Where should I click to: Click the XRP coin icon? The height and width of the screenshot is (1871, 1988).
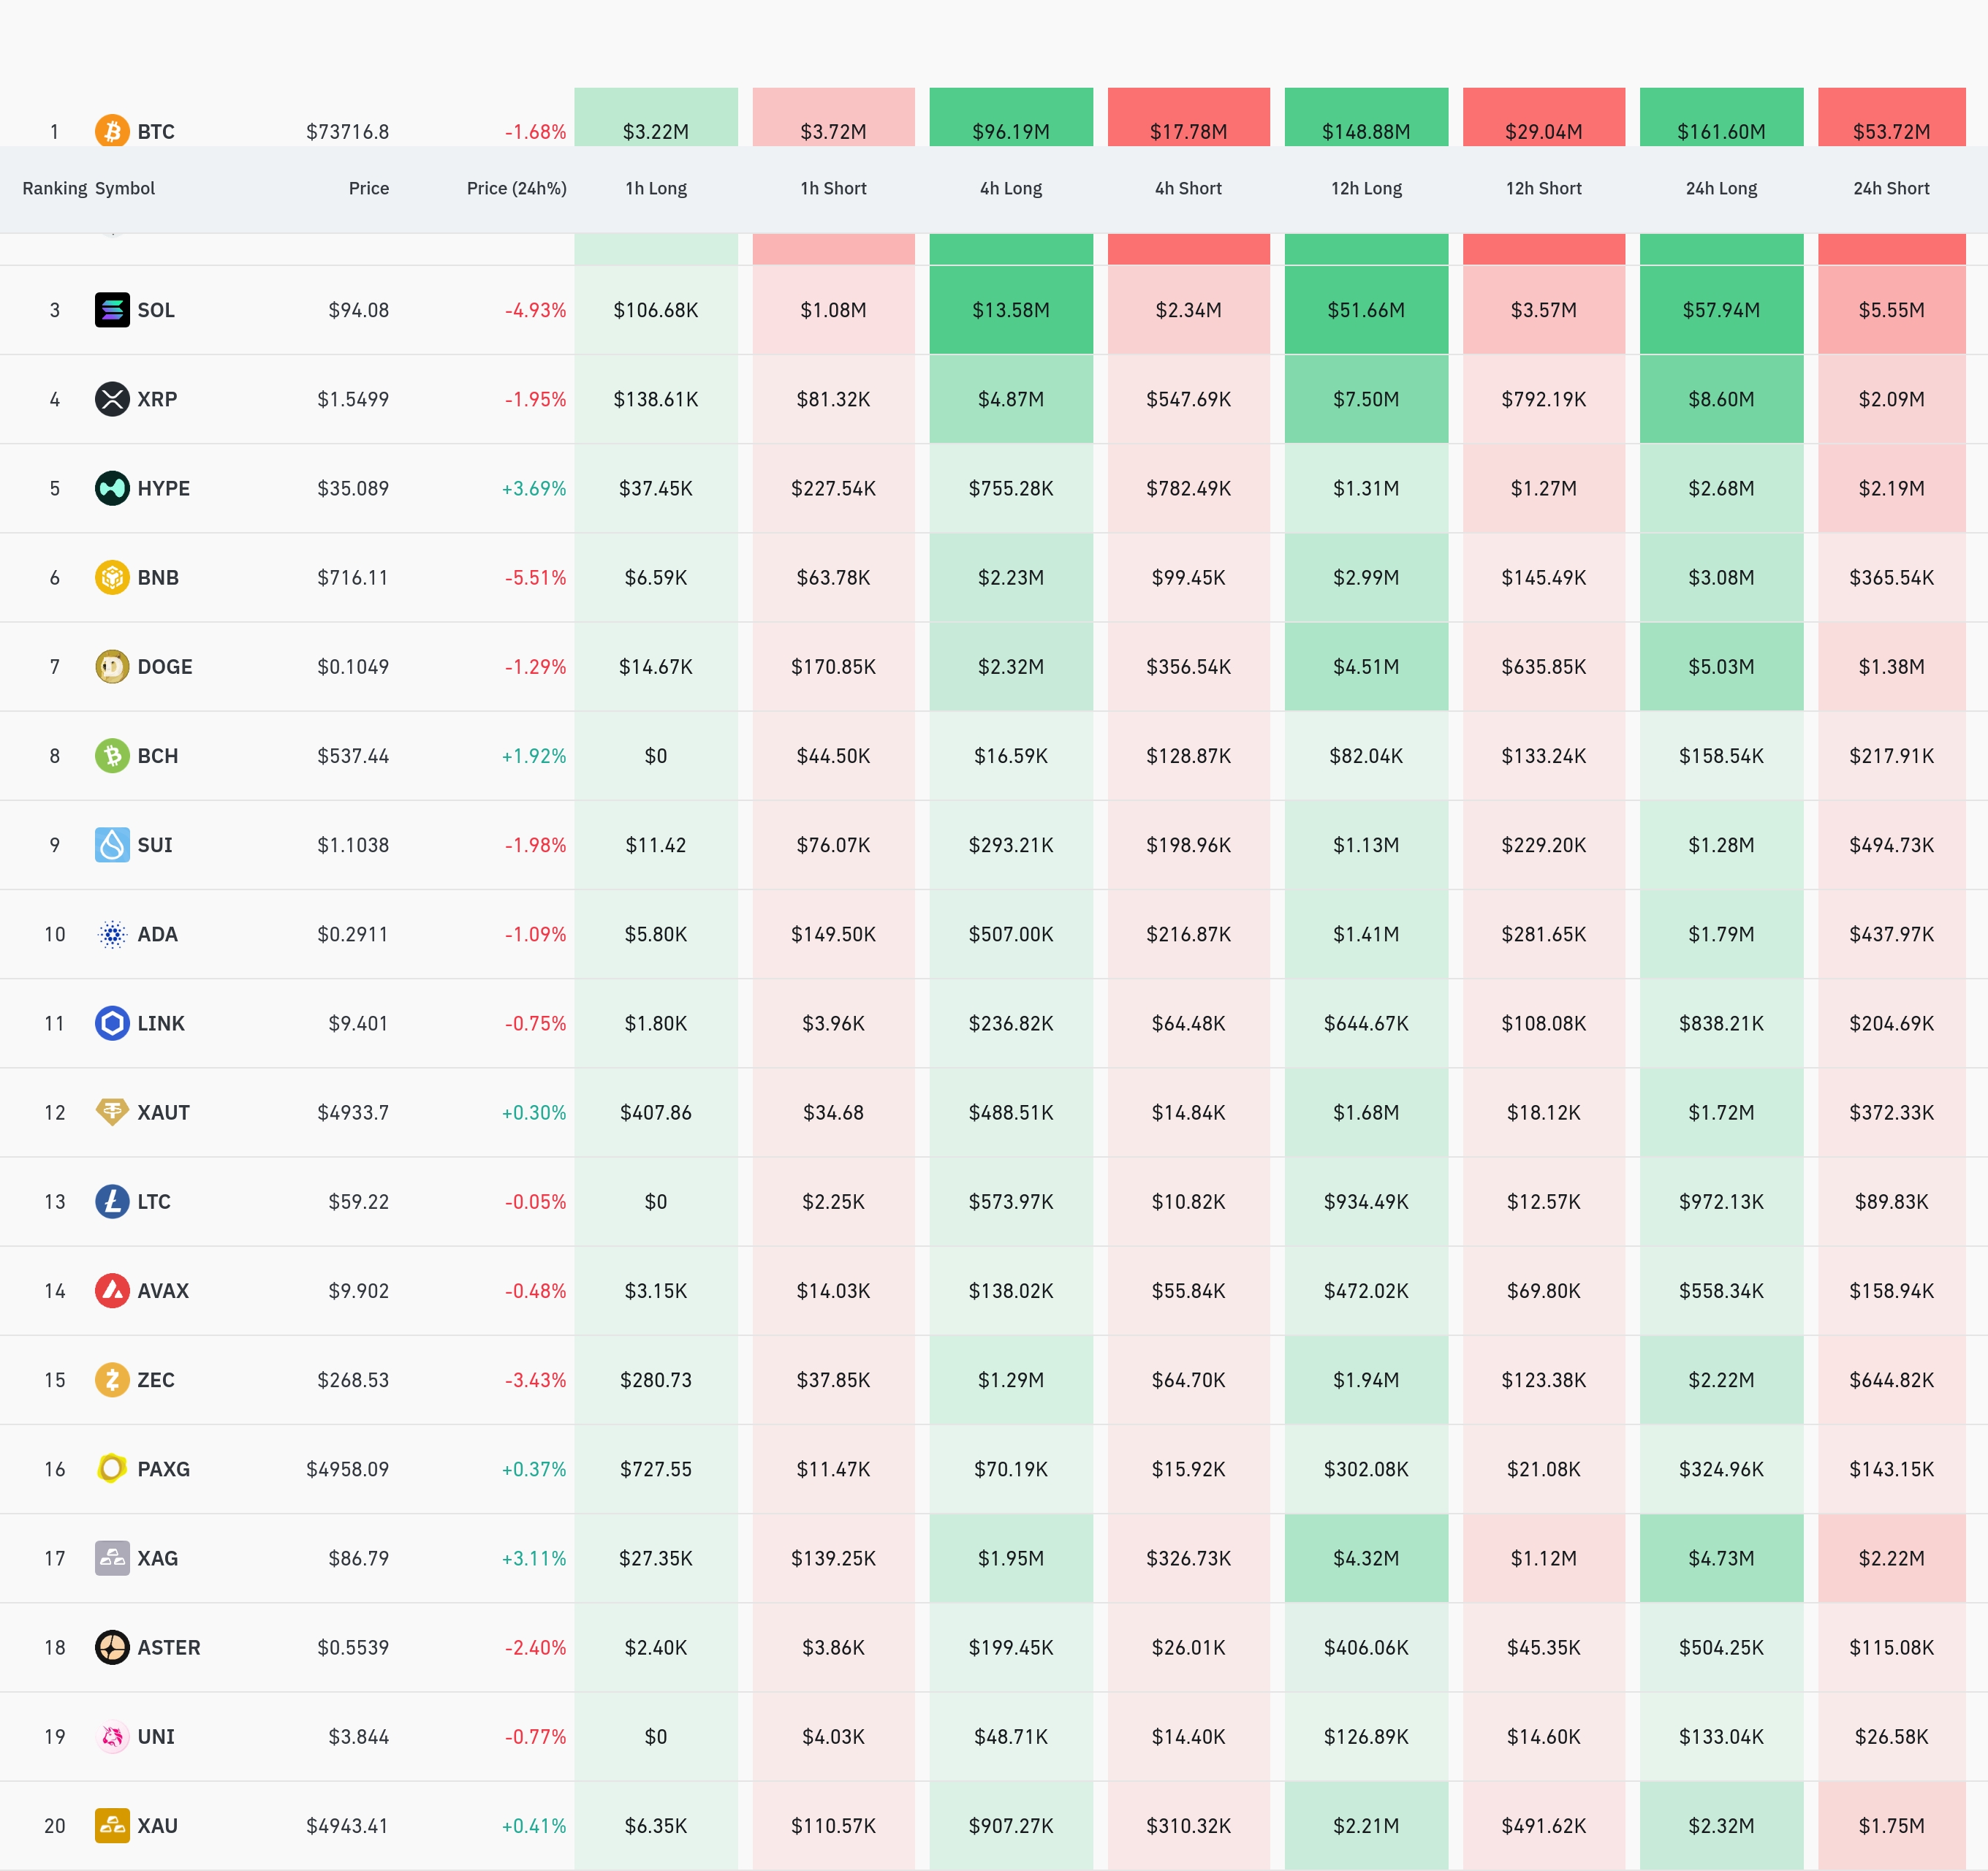(112, 399)
